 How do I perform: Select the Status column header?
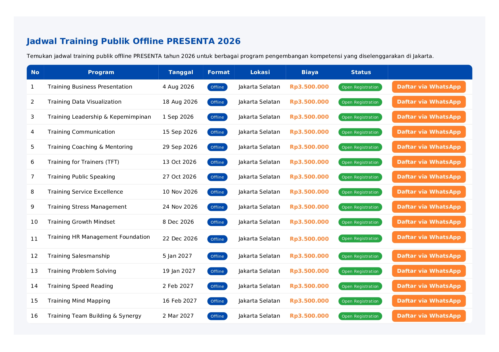click(361, 72)
